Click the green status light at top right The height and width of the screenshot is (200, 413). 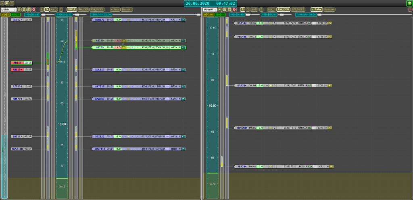click(x=409, y=3)
